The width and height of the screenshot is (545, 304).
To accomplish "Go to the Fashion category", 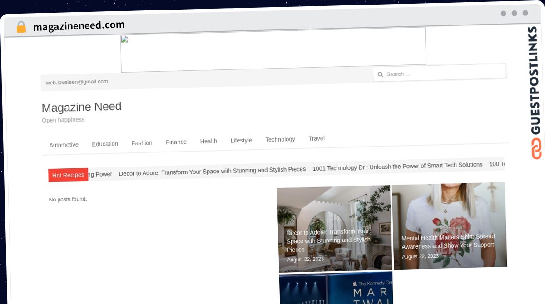I will 142,143.
